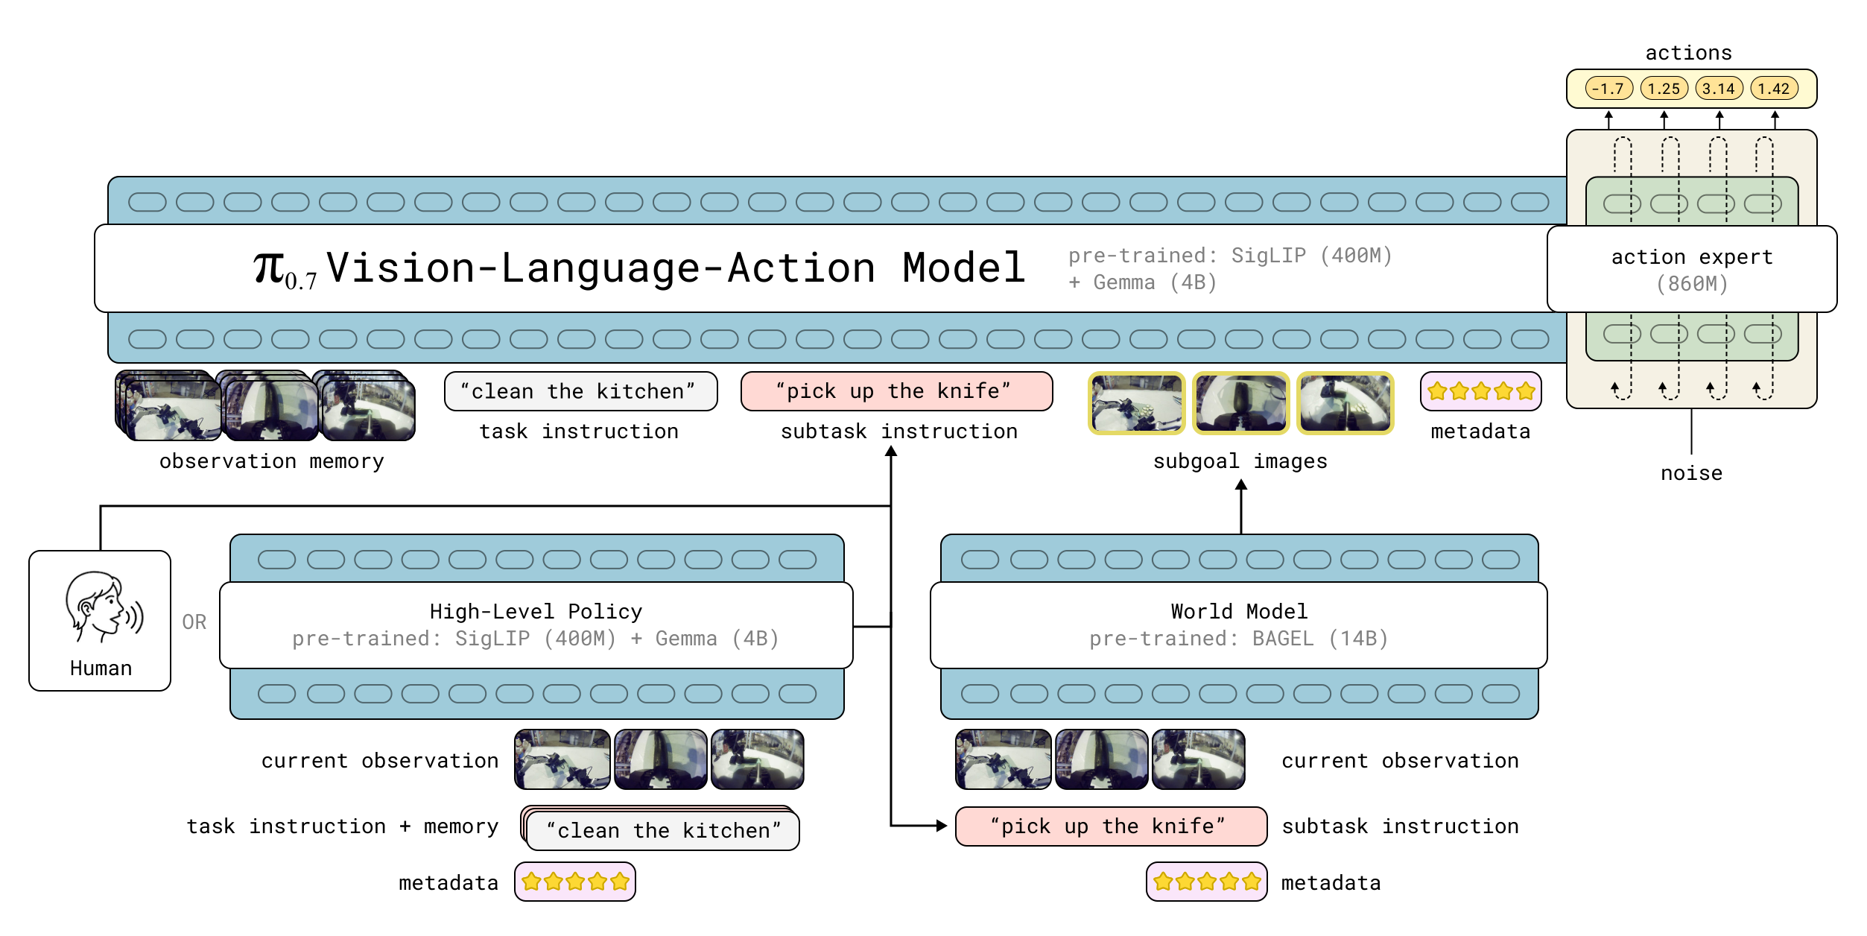Screen dimensions: 1867x936
Task: Click "clean the kitchen" stacked box beside memory label
Action: 662,829
